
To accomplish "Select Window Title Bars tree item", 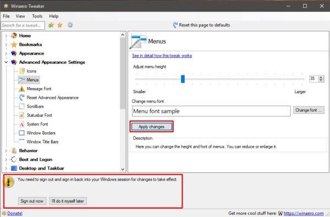I will pos(42,142).
